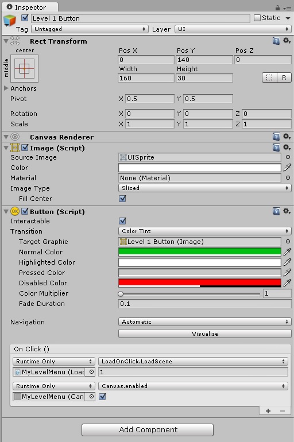Open Button (Script) help book icon

pos(276,211)
